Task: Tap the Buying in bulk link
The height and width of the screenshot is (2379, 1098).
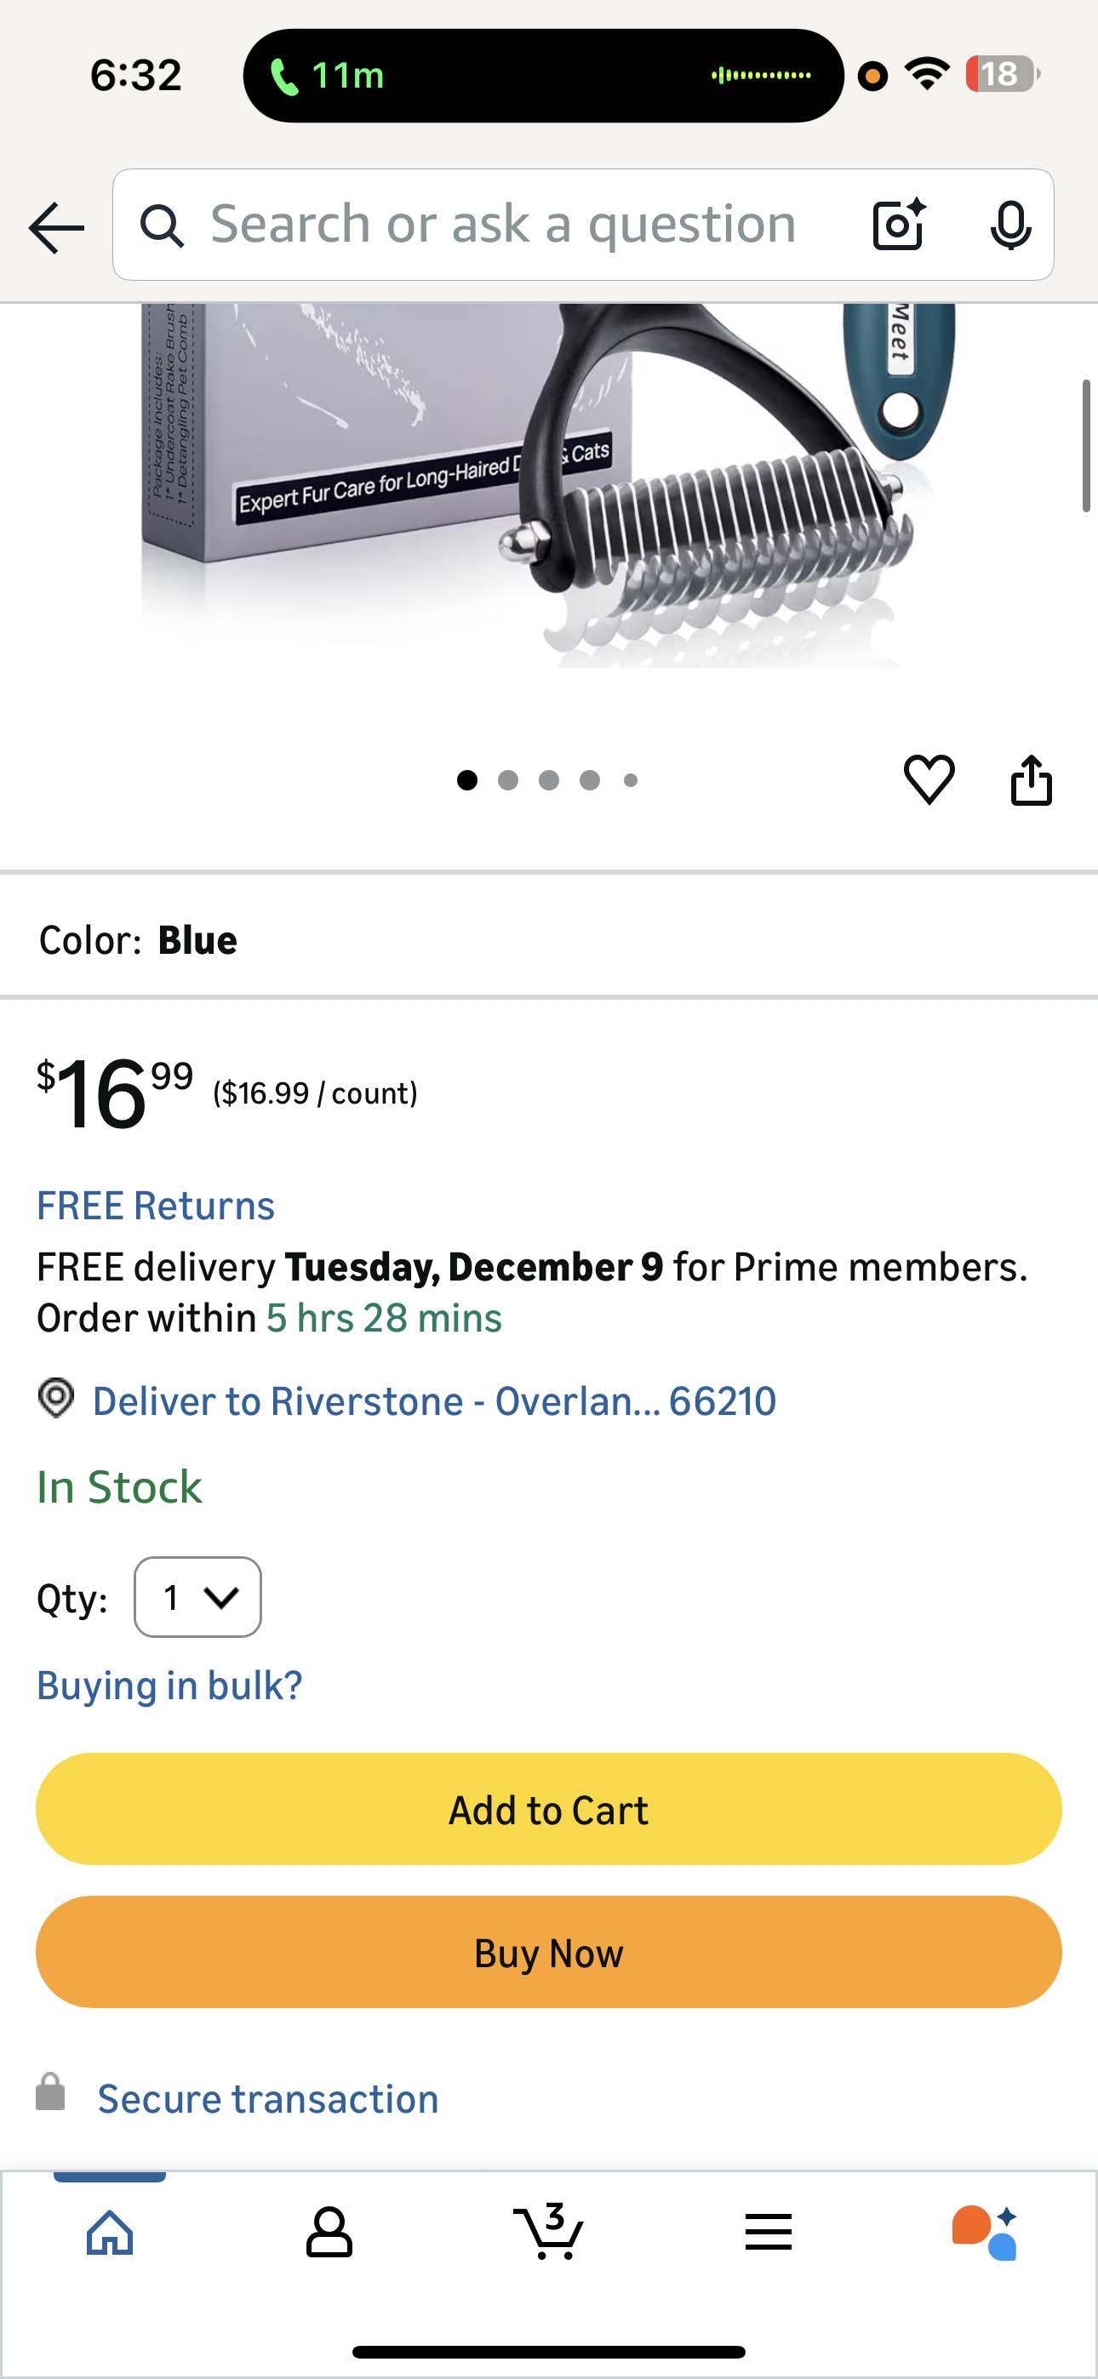Action: (170, 1686)
